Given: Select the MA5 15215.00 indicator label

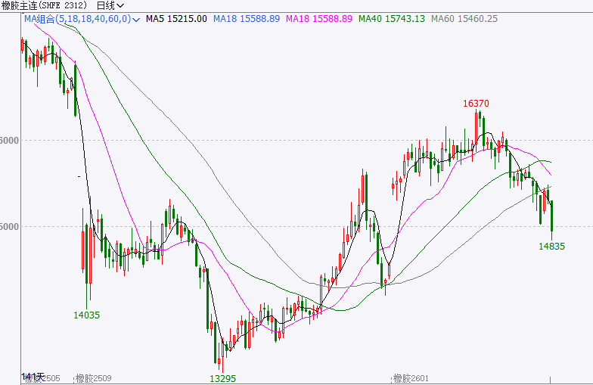Looking at the screenshot, I should point(176,18).
